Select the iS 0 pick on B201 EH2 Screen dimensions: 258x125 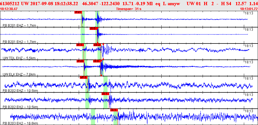[x=93, y=29]
